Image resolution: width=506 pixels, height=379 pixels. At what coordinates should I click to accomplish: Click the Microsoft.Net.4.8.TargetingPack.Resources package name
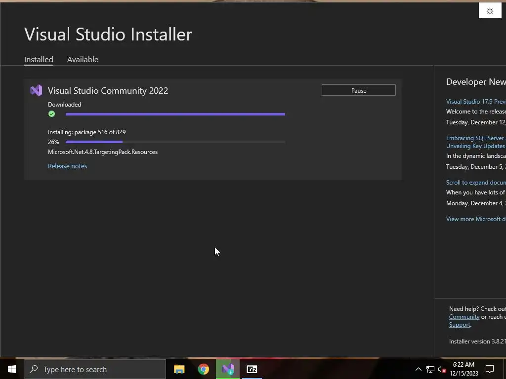point(103,152)
